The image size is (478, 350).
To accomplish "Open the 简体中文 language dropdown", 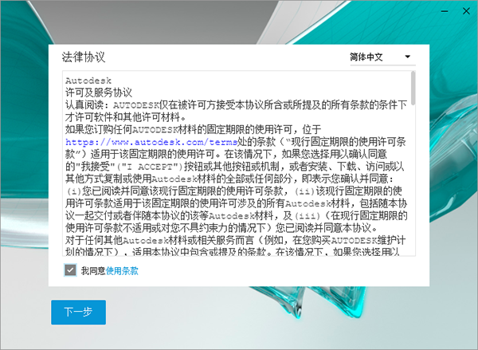I will 382,57.
